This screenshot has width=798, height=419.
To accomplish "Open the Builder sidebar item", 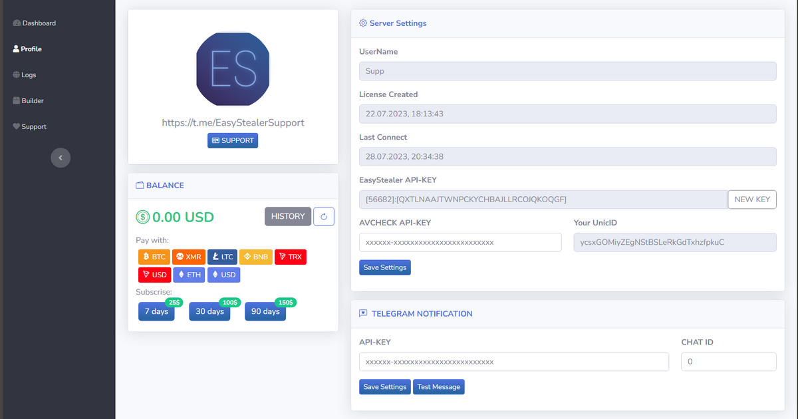I will 28,101.
